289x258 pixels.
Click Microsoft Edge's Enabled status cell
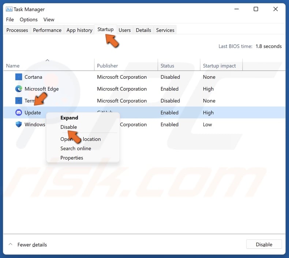click(169, 89)
